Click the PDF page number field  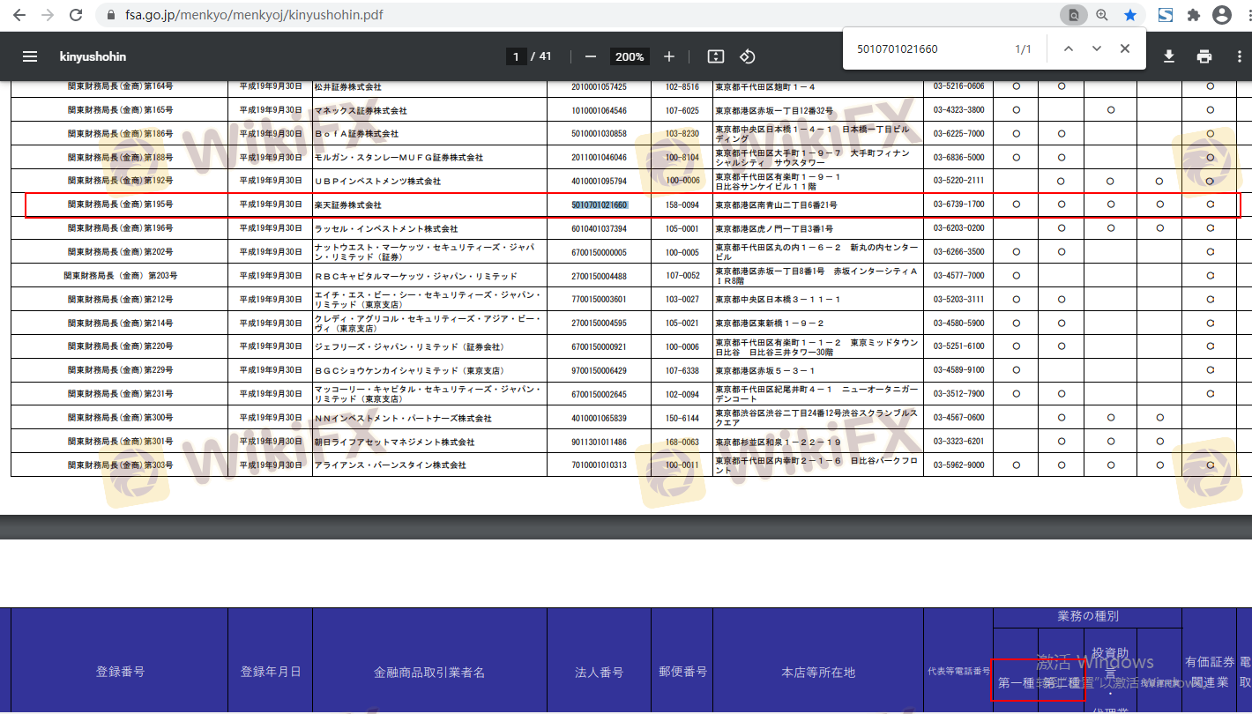pyautogui.click(x=516, y=56)
